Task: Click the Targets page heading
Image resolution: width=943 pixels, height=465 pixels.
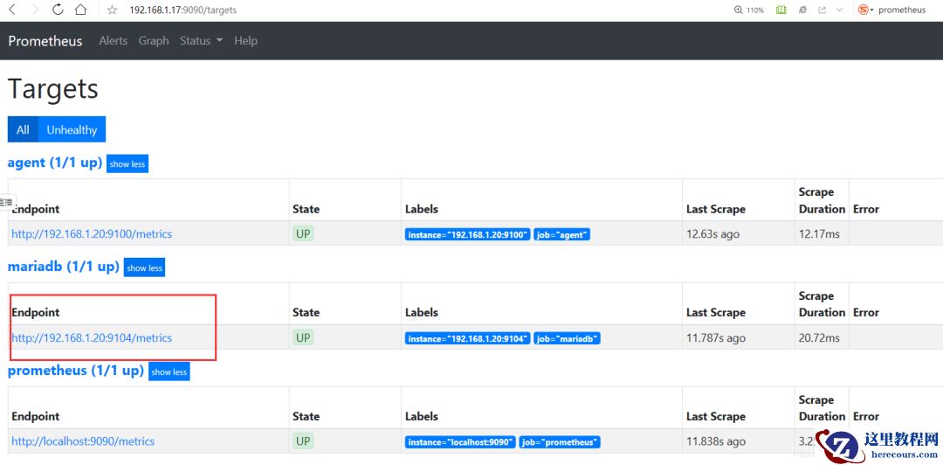Action: 53,89
